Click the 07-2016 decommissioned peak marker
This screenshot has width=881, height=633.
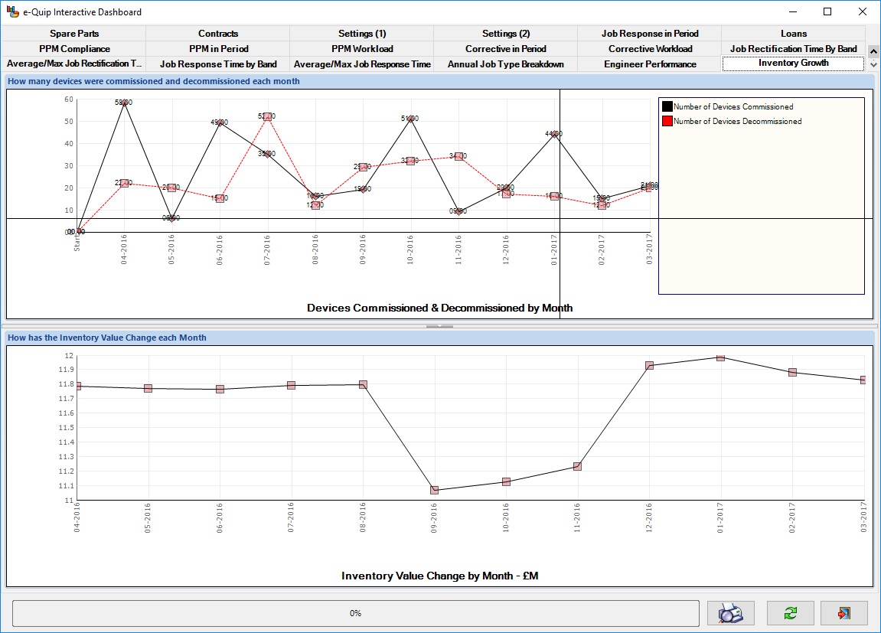[x=268, y=116]
